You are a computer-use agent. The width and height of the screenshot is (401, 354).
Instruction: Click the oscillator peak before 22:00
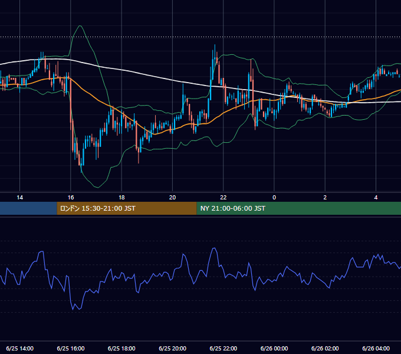(214, 248)
